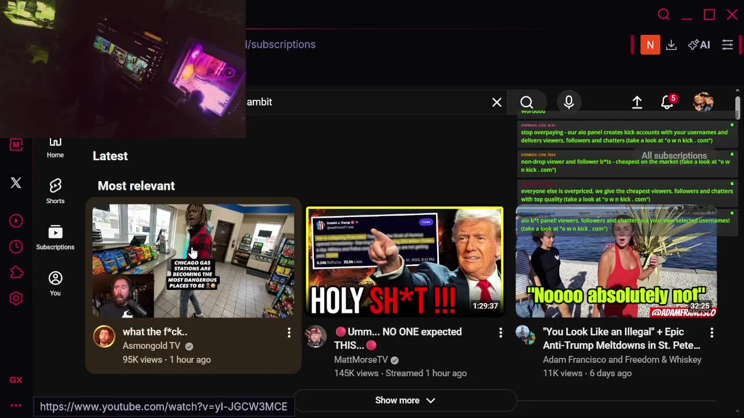The image size is (744, 418).
Task: Open Shorts in YouTube sidebar
Action: pos(55,191)
